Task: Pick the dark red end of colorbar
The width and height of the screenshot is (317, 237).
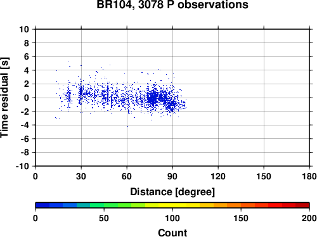Action: (x=302, y=205)
